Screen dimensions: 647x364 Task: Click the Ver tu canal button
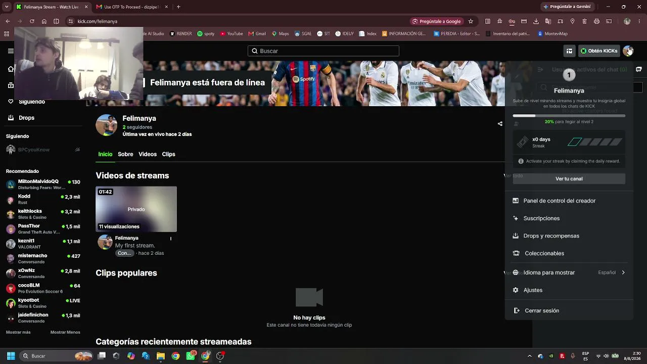coord(569,178)
